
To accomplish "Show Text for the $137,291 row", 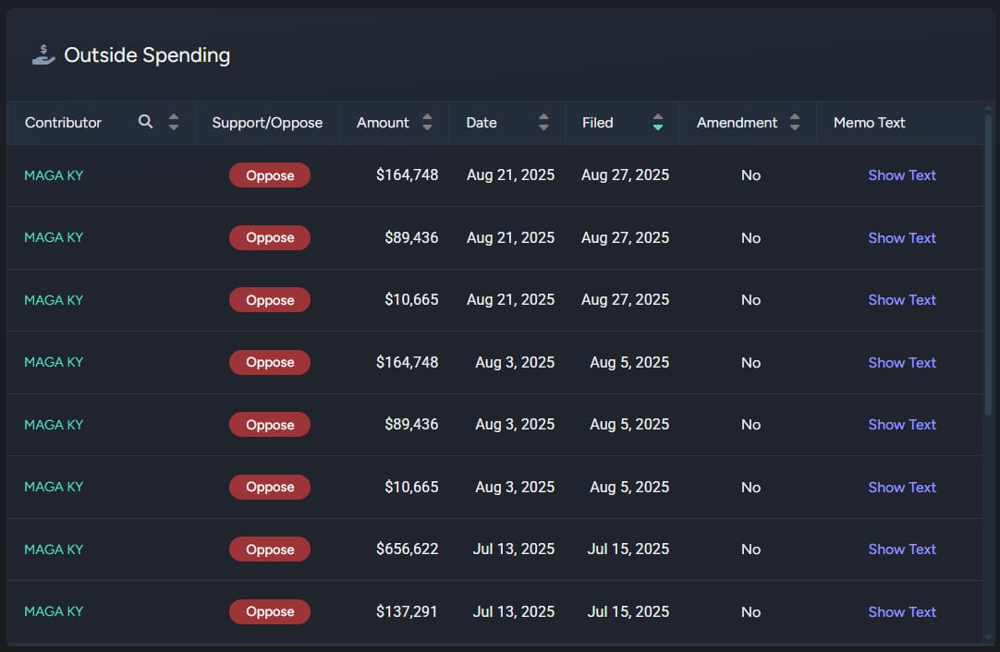I will (902, 612).
